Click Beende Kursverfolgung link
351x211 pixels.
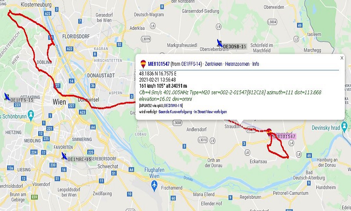[175, 112]
